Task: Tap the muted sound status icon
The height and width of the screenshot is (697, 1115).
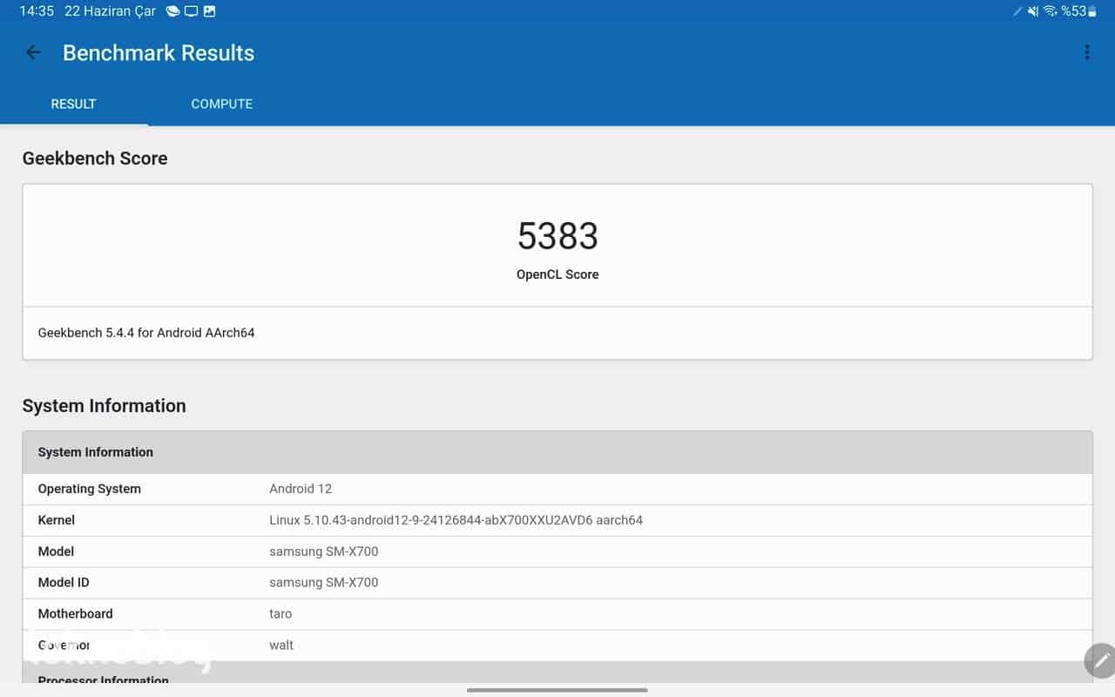Action: 1033,11
